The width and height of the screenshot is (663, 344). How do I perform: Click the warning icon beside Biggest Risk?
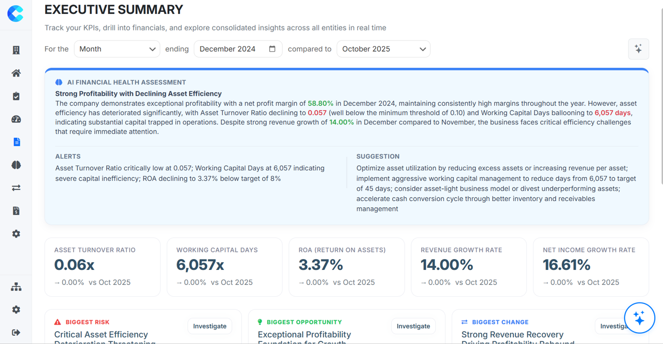point(57,322)
